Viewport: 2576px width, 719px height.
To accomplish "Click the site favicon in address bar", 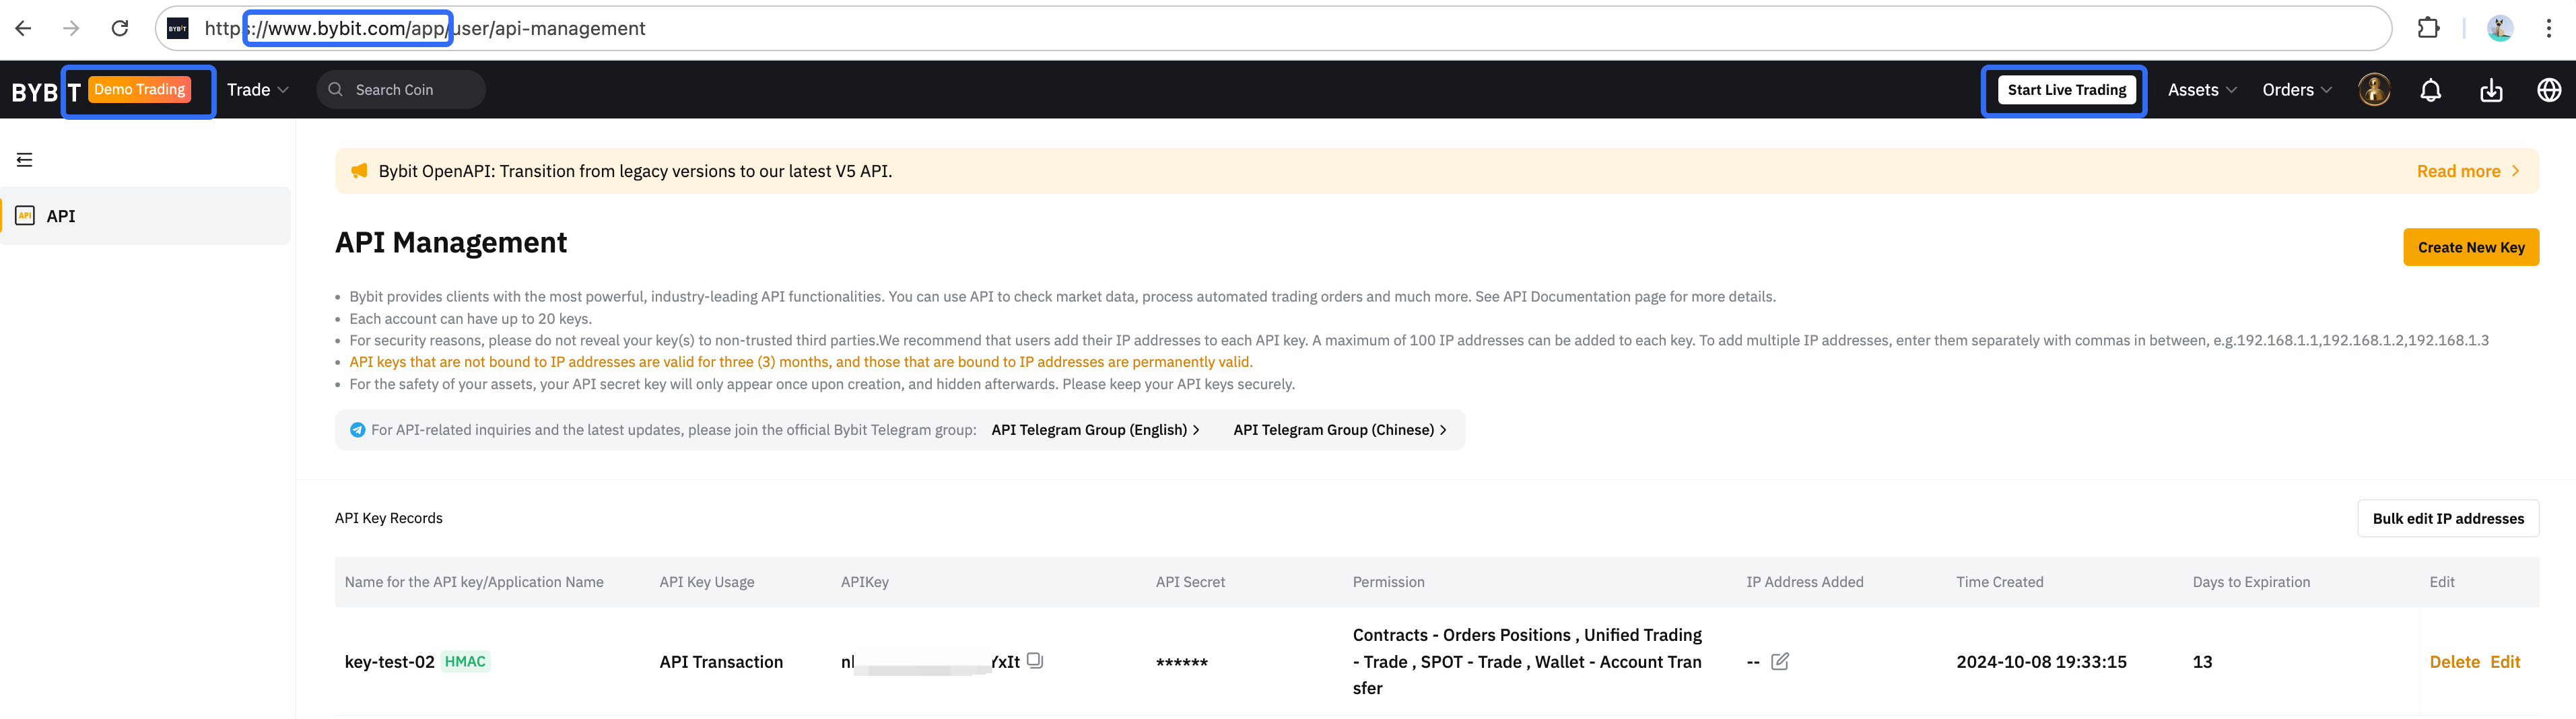I will click(178, 28).
